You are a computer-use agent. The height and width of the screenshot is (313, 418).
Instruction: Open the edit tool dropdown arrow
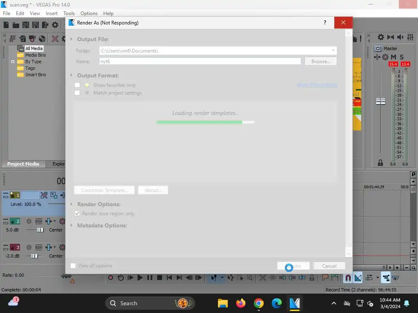[222, 278]
